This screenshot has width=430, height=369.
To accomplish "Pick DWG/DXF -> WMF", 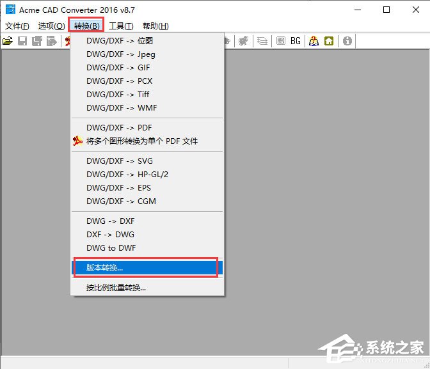I will (147, 108).
